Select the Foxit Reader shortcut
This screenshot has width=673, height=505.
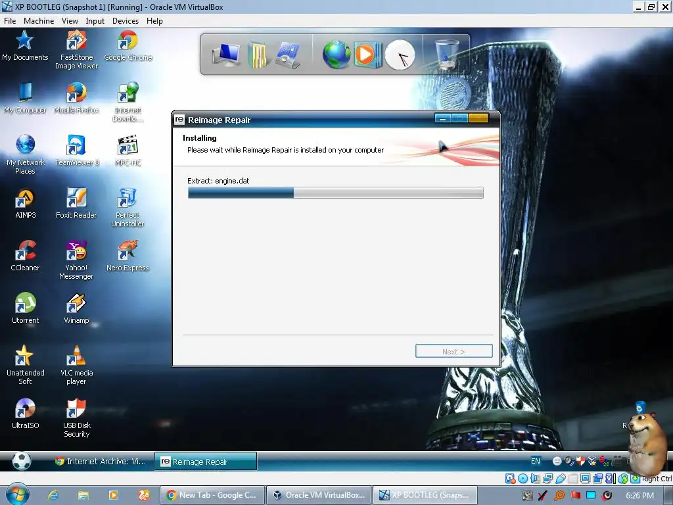(76, 204)
